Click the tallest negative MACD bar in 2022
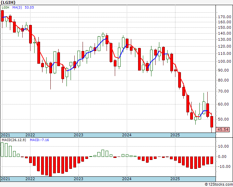The image size is (233, 187). pyautogui.click(x=50, y=166)
